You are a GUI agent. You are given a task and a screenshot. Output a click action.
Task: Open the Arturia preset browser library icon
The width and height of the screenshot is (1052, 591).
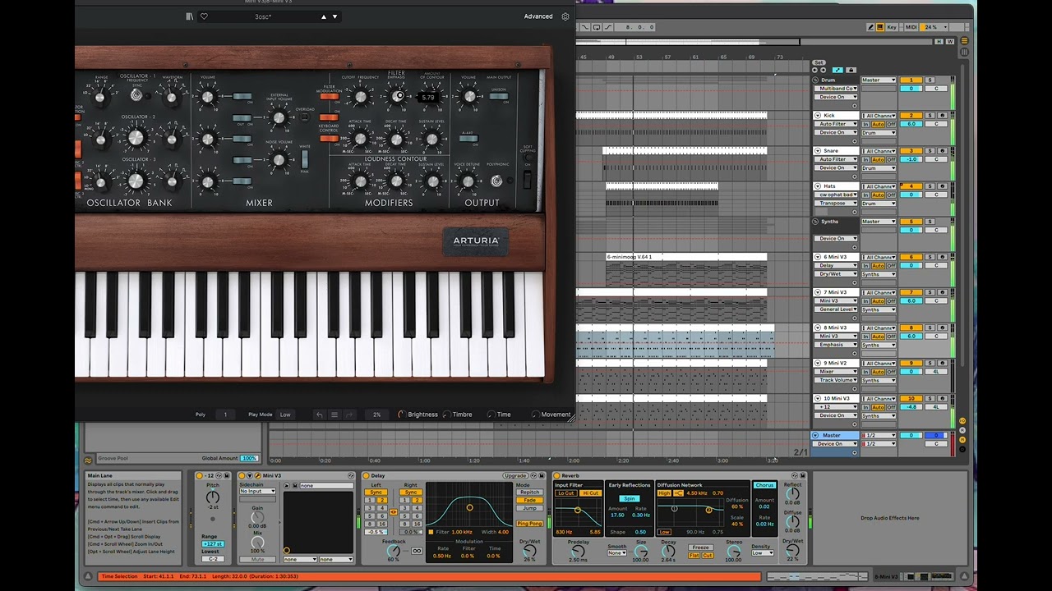coord(190,16)
